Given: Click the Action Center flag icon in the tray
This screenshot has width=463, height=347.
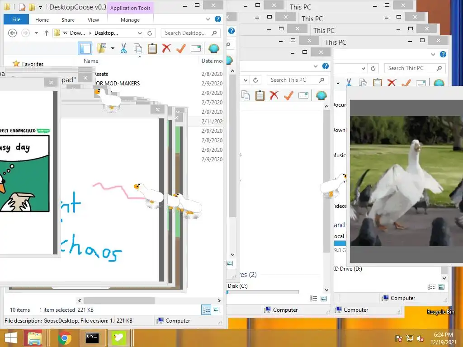Looking at the screenshot, I should click(398, 338).
